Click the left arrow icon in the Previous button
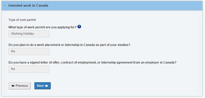Screen dimensions: 205x98 tap(13, 86)
